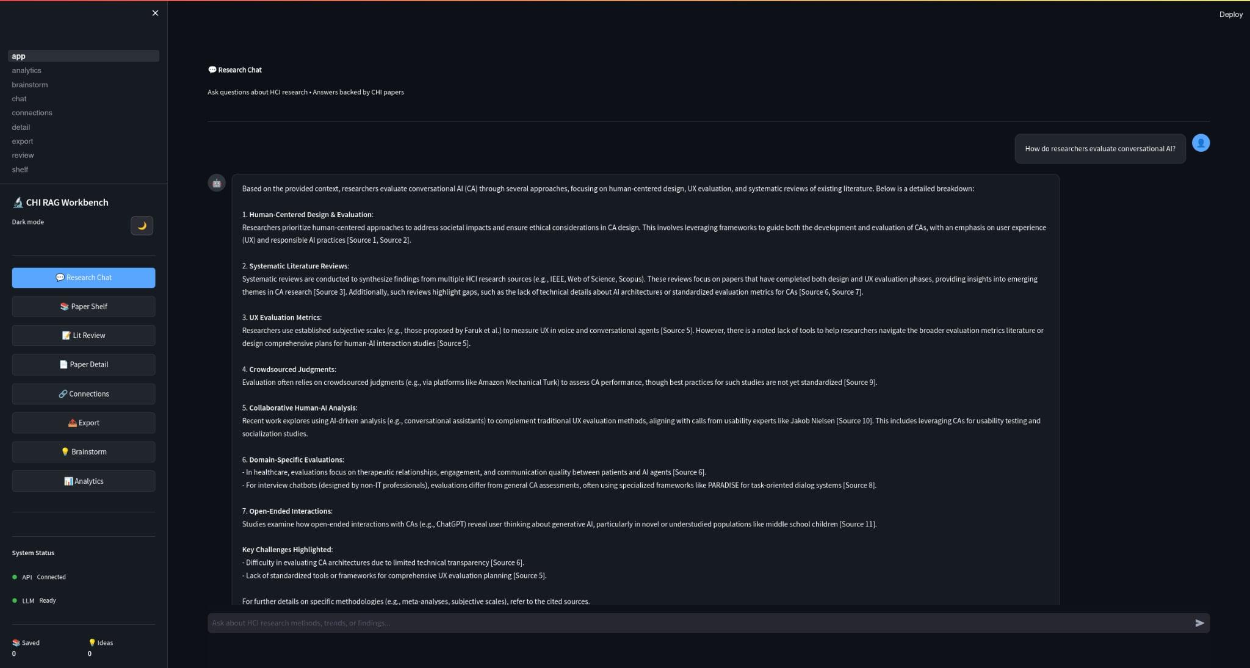This screenshot has width=1250, height=668.
Task: Click the Deploy button
Action: coord(1230,15)
